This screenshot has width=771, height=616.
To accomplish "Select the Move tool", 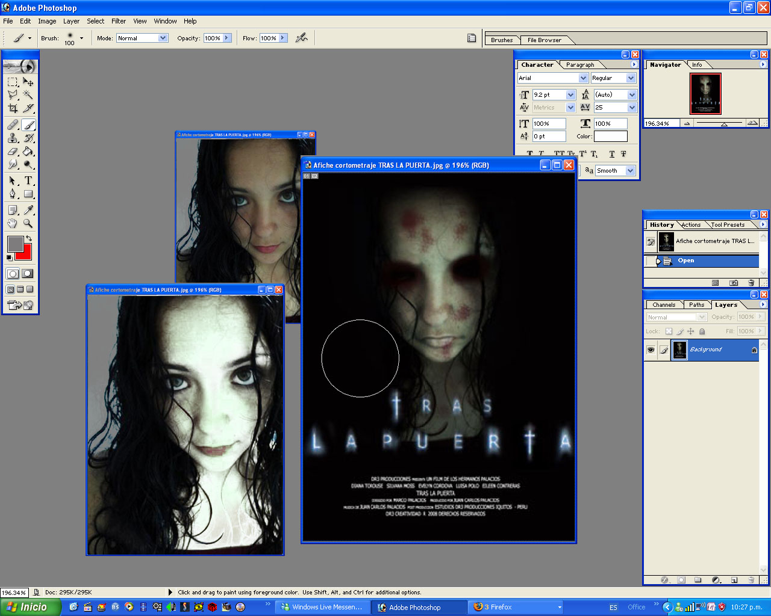I will (28, 82).
